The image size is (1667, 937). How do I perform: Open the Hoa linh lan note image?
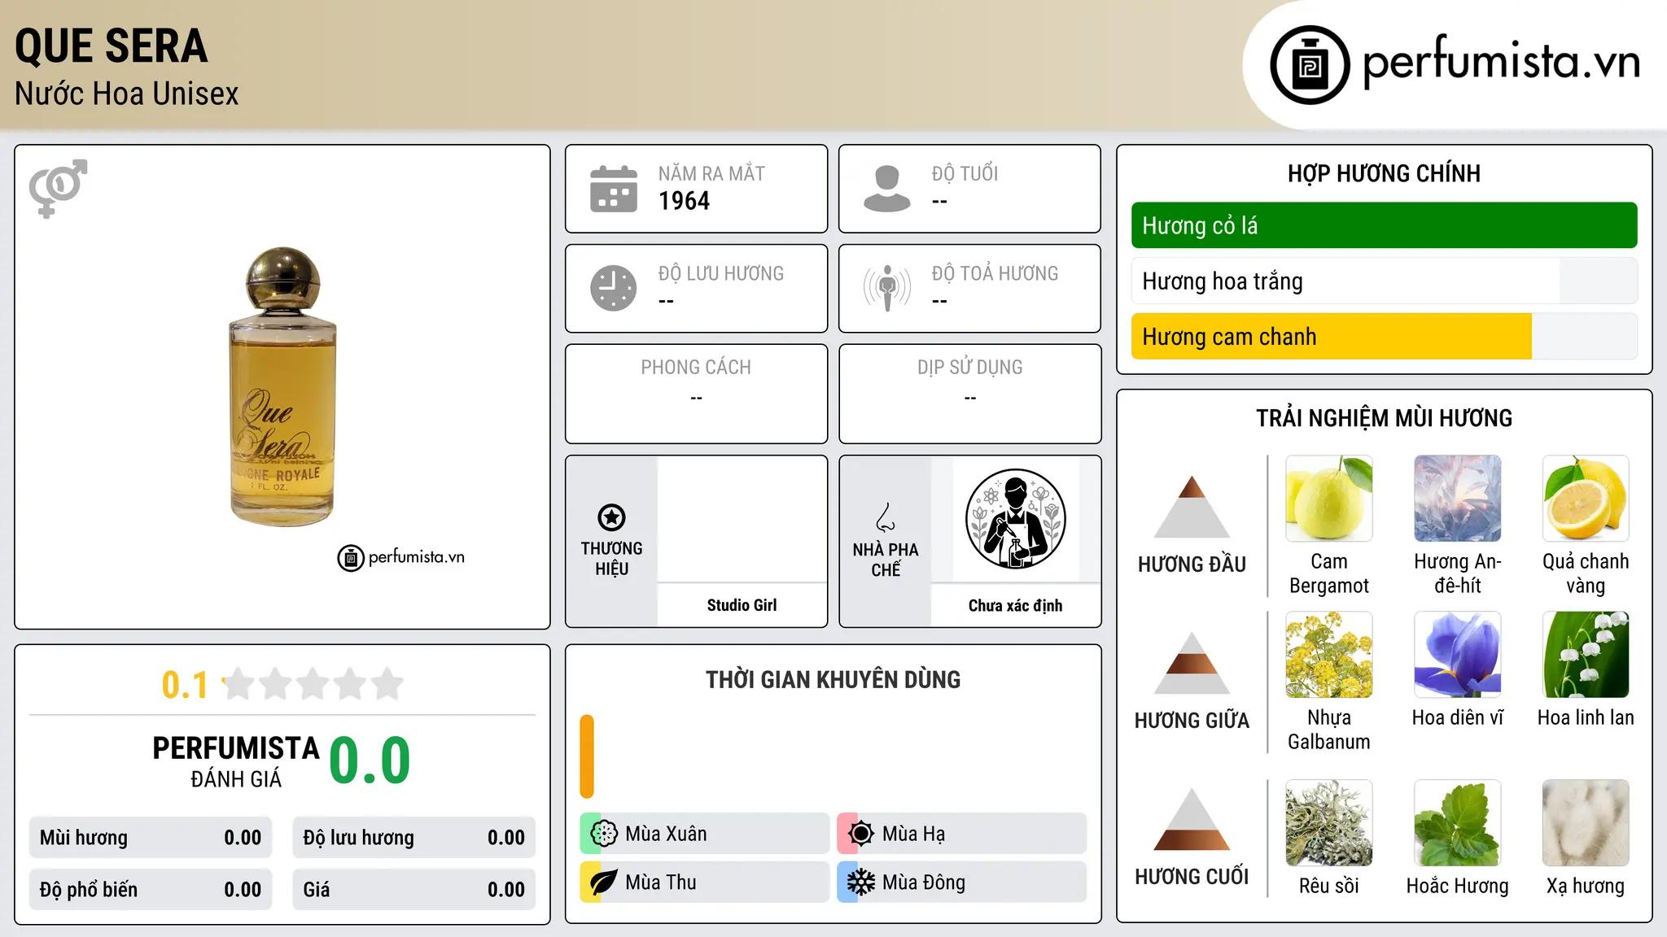click(1586, 655)
